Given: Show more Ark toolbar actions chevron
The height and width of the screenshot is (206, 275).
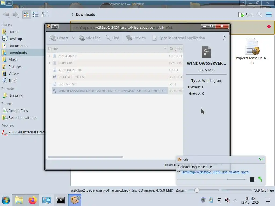Looking at the screenshot, I should click(225, 38).
